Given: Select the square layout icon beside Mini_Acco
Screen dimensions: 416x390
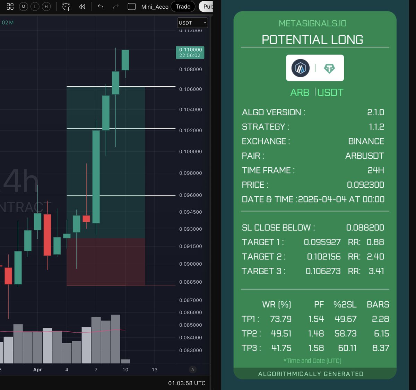Looking at the screenshot, I should [x=132, y=7].
